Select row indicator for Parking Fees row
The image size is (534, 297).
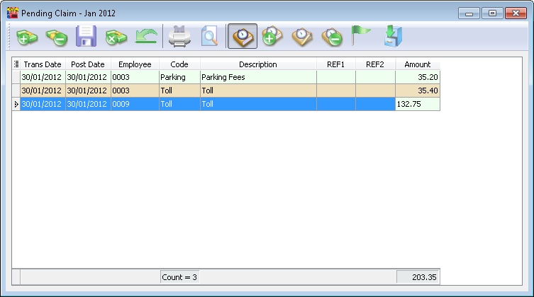16,77
